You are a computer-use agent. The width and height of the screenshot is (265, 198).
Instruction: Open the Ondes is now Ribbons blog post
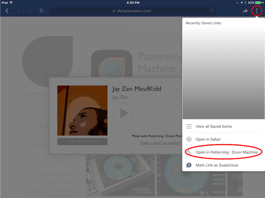[x=59, y=182]
